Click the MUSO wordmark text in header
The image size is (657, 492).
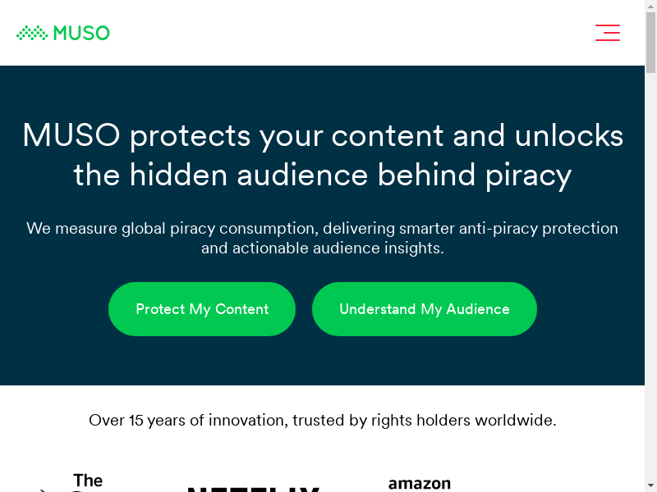[x=81, y=33]
